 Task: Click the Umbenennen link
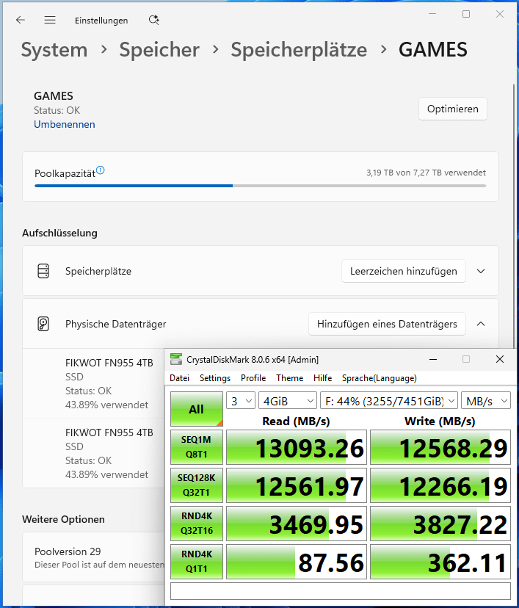click(65, 125)
